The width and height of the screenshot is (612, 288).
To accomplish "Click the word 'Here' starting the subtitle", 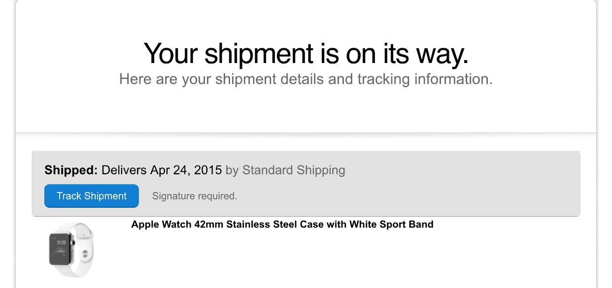I will click(x=134, y=79).
